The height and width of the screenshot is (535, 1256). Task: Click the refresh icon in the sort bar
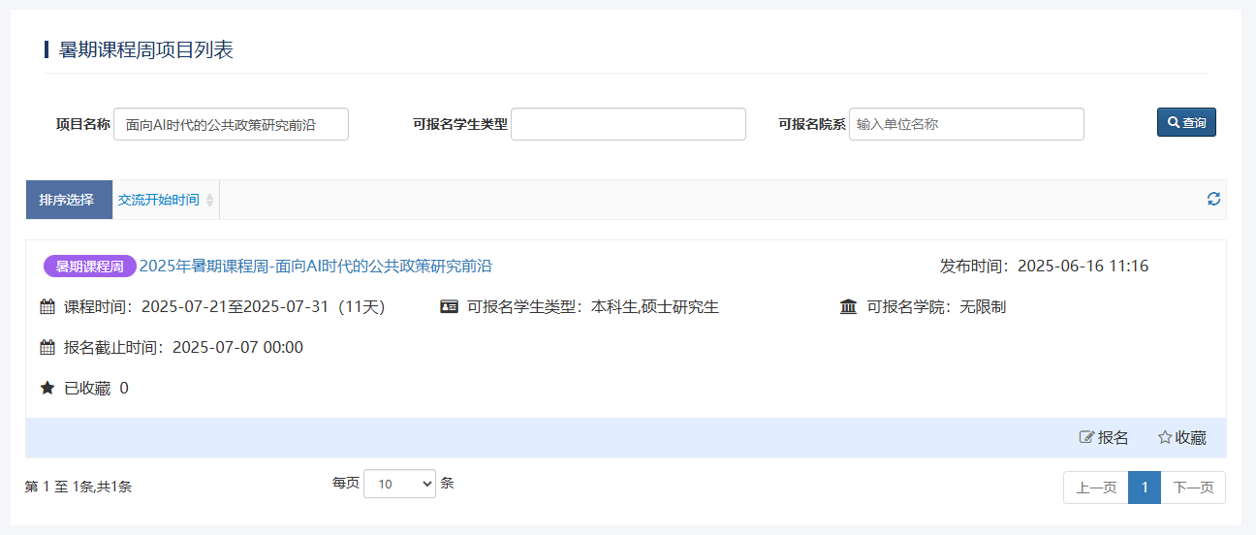coord(1213,199)
